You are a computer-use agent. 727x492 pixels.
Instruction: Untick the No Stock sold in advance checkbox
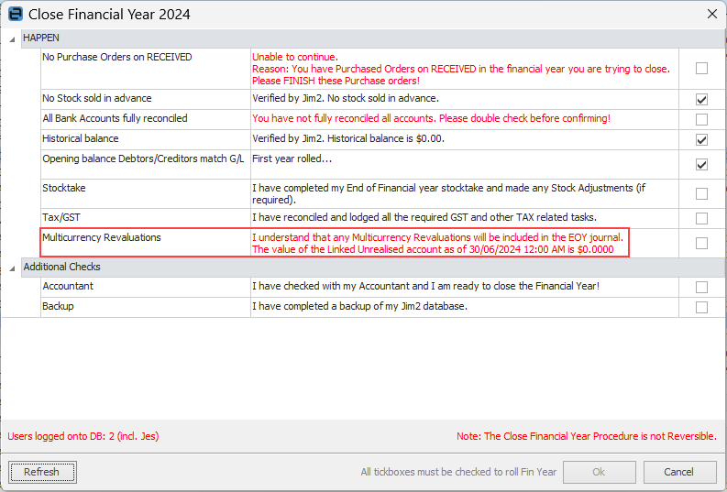pyautogui.click(x=701, y=99)
